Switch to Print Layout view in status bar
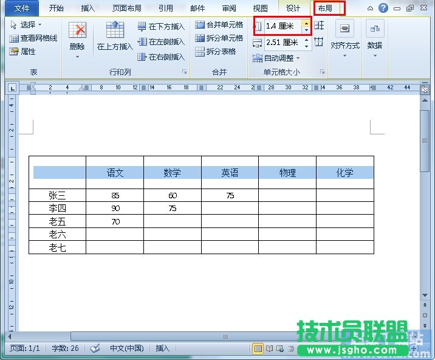 coord(258,349)
